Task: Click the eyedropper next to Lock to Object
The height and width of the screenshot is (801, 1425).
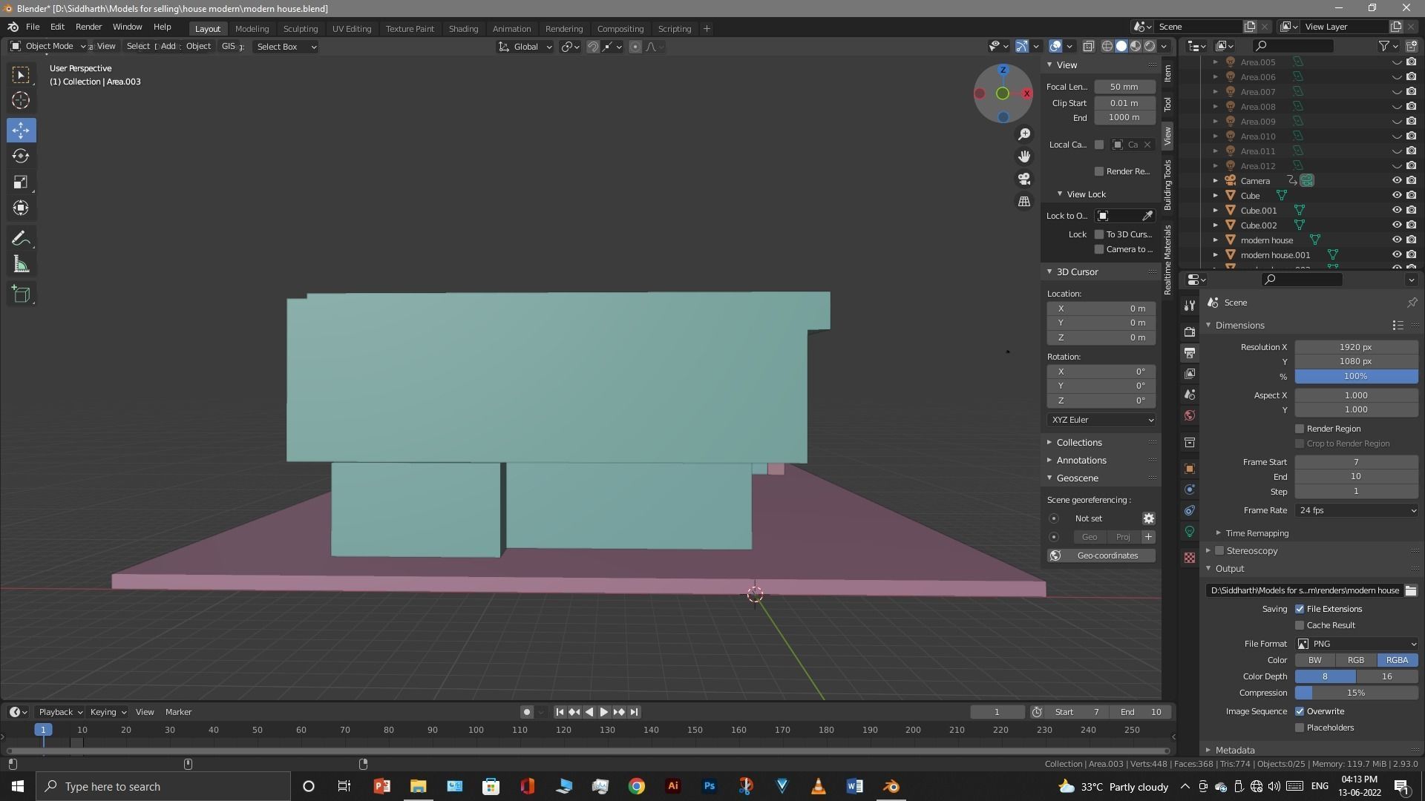Action: (1147, 216)
